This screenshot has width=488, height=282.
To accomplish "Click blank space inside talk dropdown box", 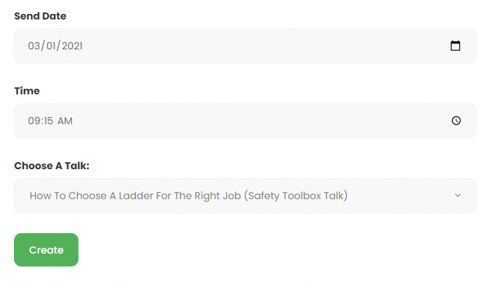I will click(x=400, y=195).
